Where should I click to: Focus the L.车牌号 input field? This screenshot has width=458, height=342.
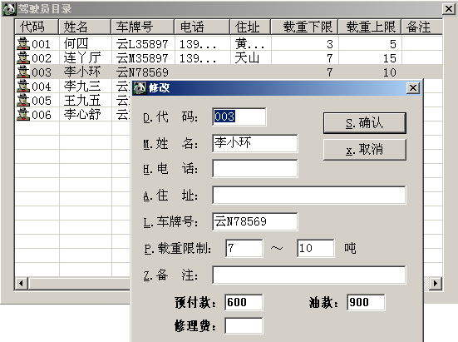click(255, 221)
